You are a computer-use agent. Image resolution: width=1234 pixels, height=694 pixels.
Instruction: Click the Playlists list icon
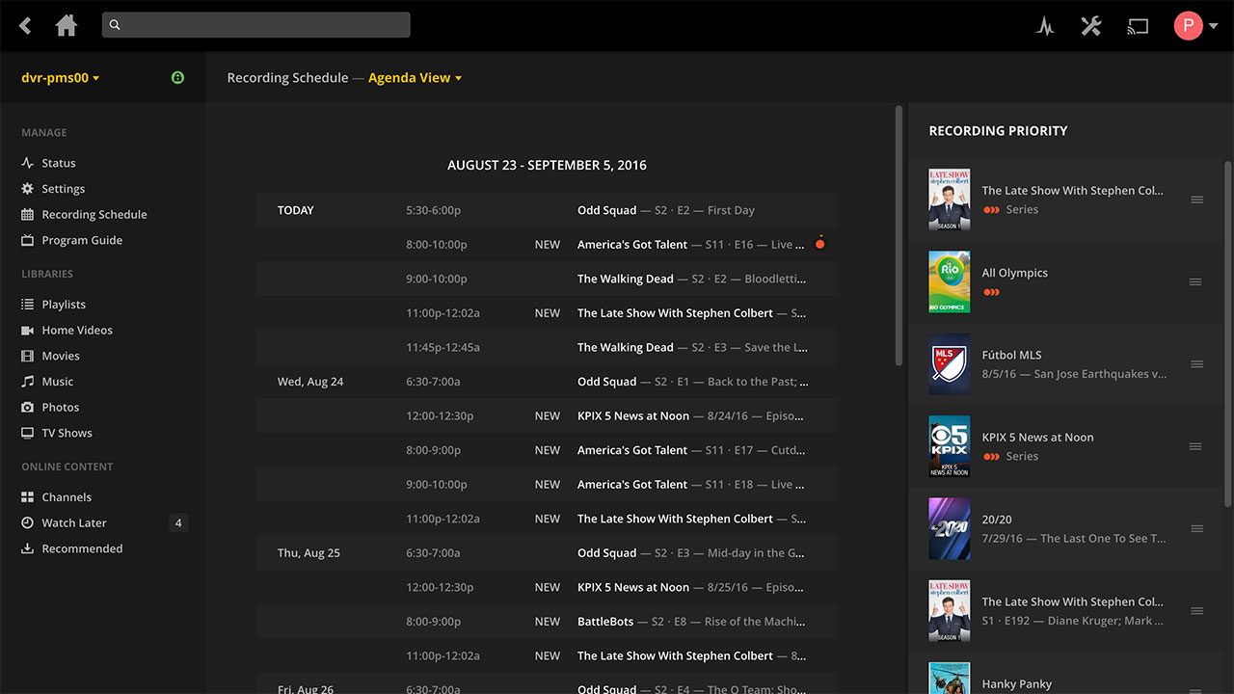point(28,305)
